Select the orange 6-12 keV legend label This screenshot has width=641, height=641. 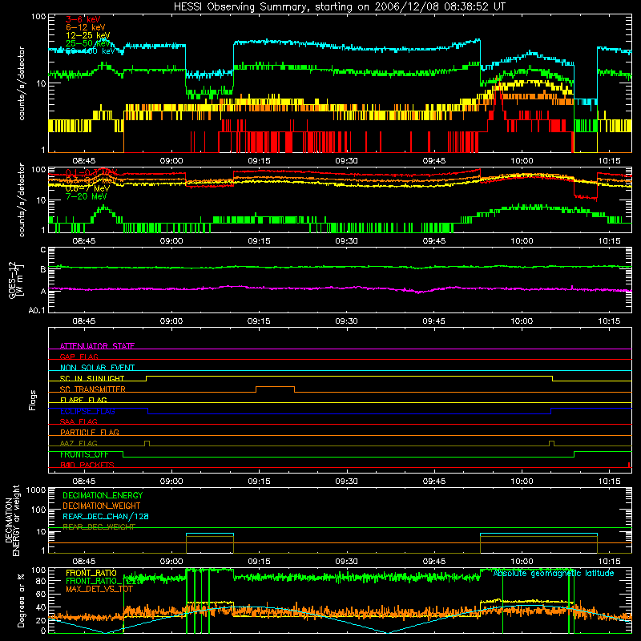(86, 27)
